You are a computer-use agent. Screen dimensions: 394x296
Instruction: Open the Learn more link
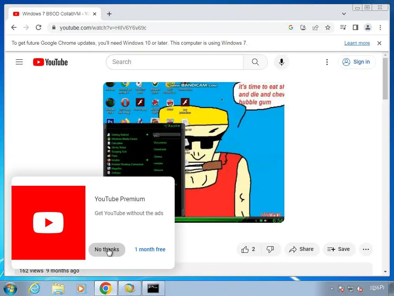pos(357,43)
